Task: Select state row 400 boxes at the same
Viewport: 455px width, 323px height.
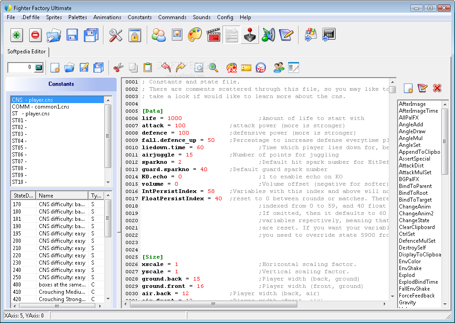Action: pos(57,285)
